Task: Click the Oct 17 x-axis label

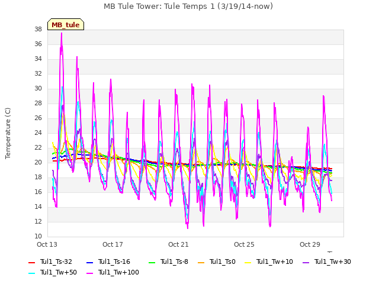Action: click(113, 244)
